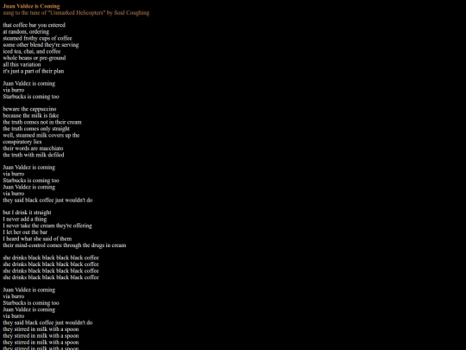Click the line "I never add a thing"

[x=25, y=220]
